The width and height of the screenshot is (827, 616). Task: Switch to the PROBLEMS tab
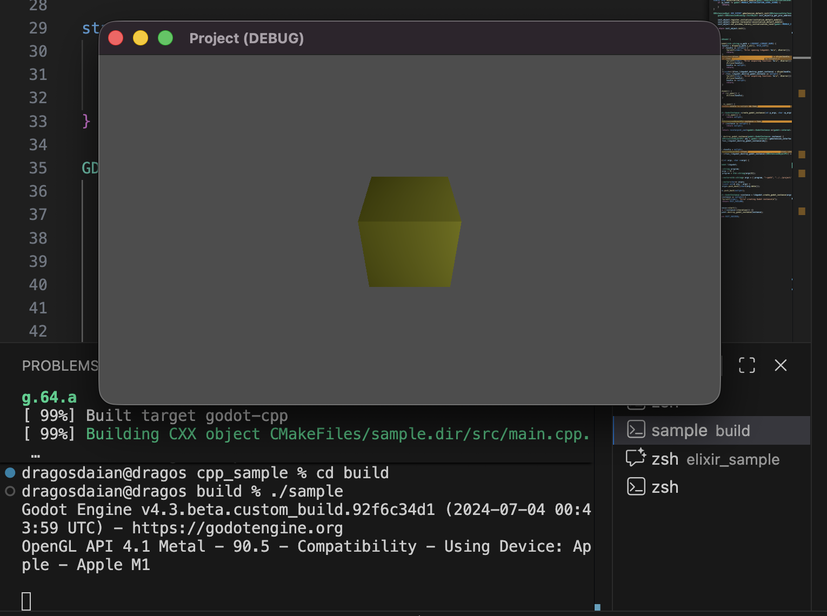[59, 366]
